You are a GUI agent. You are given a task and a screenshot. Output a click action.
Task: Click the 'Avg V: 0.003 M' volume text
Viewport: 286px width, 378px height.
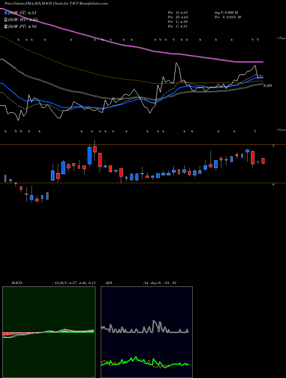tap(228, 12)
